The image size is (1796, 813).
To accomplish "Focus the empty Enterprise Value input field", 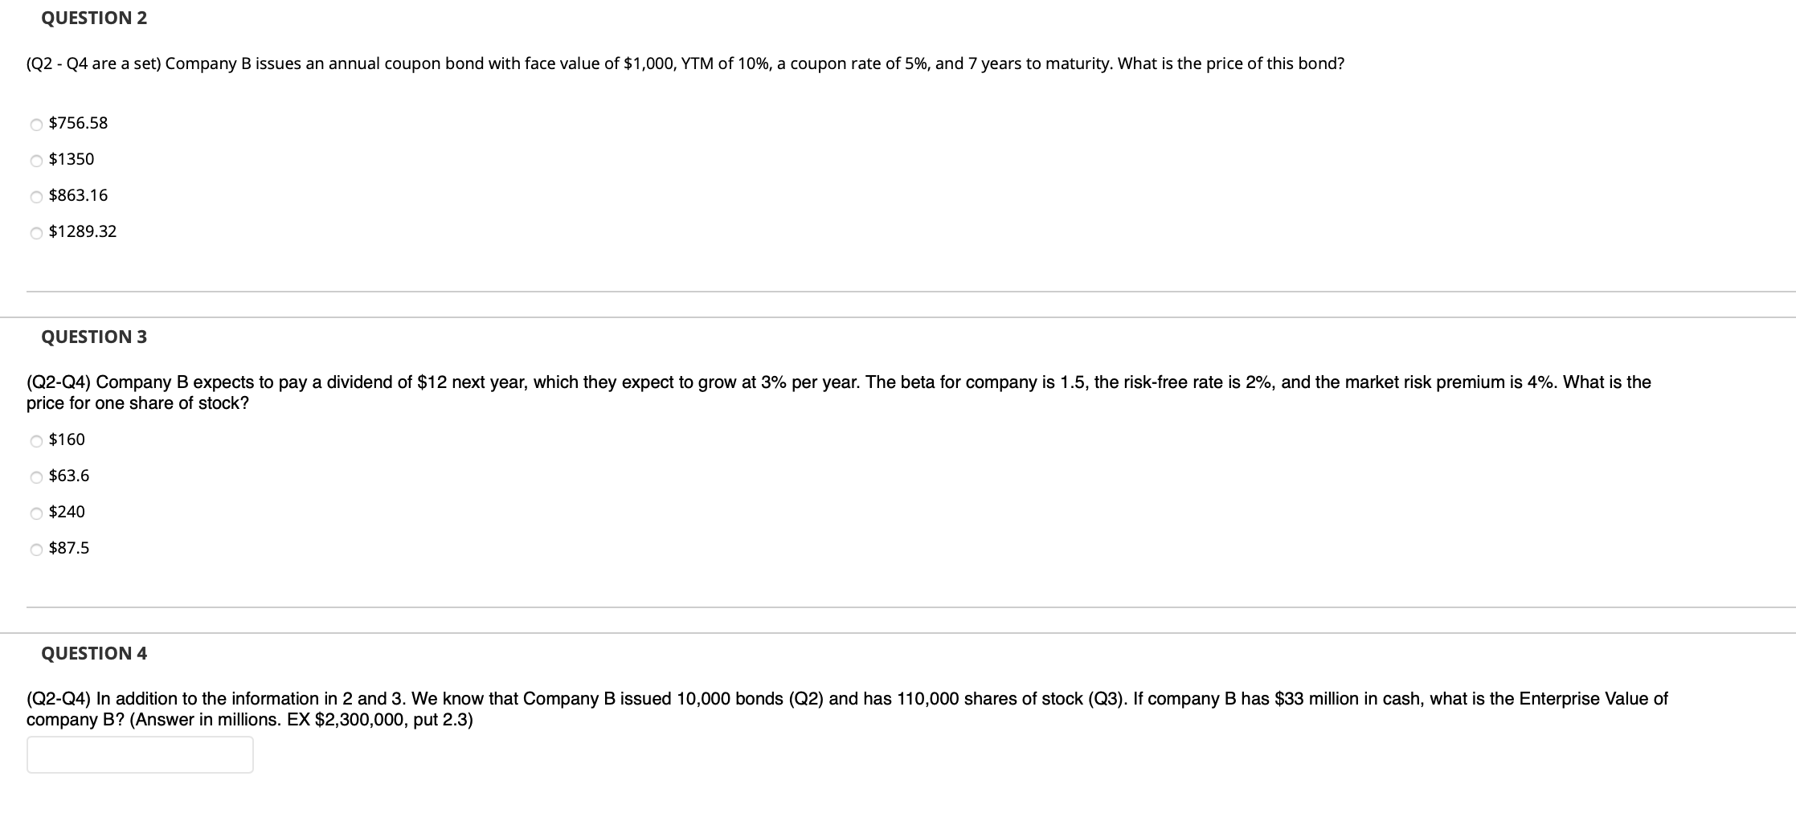I will [140, 754].
